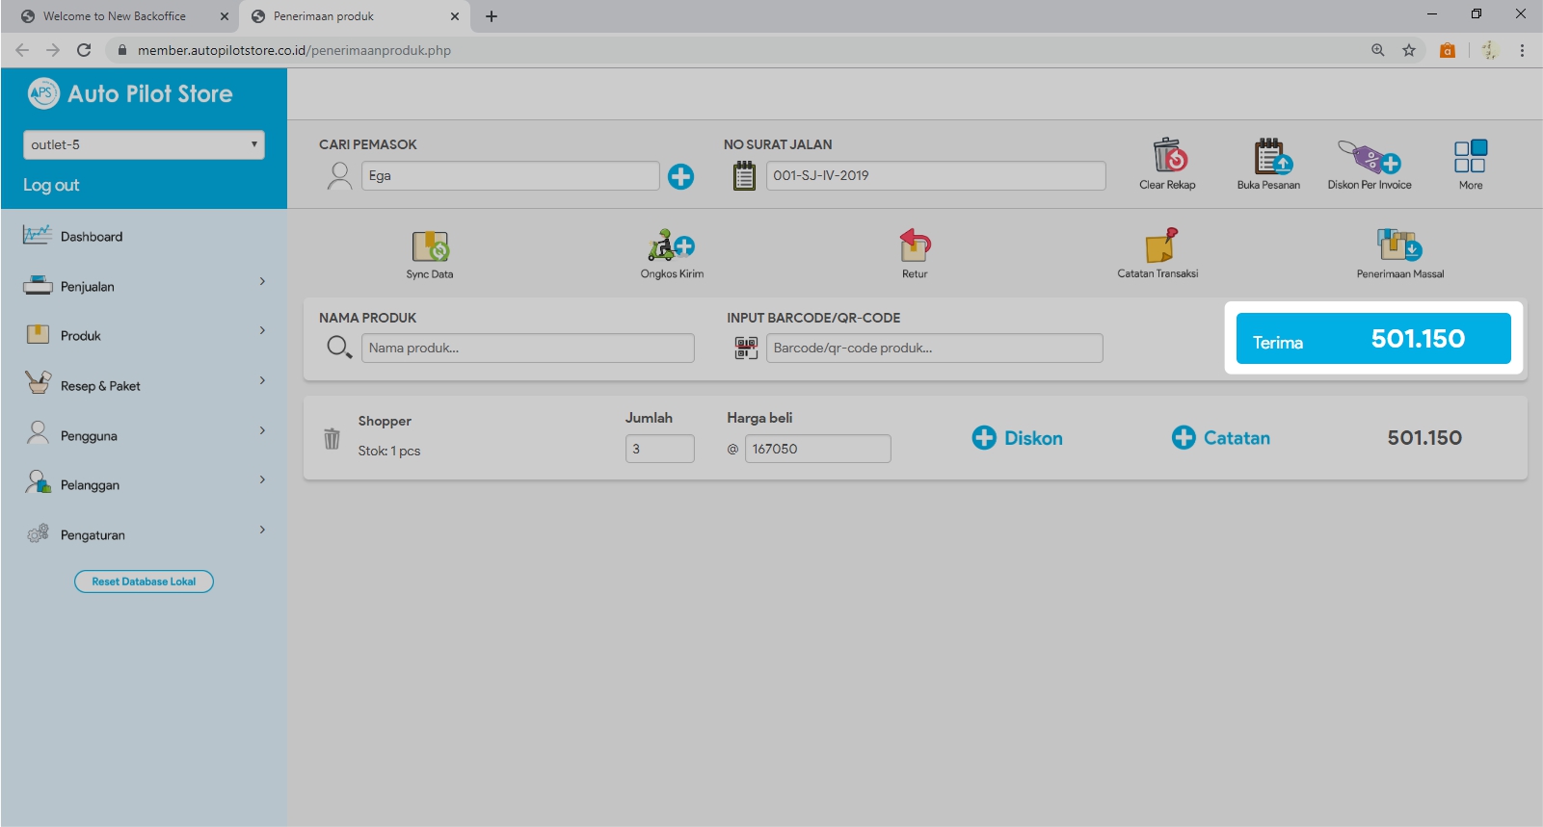Click Reset Database Lokal button
1543x827 pixels.
pos(144,581)
